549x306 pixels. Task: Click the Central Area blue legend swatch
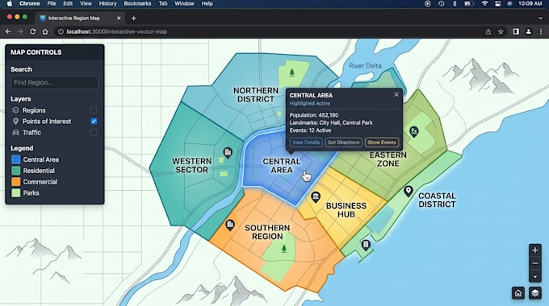16,159
